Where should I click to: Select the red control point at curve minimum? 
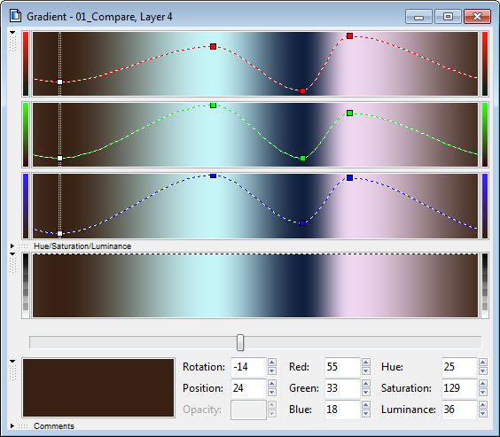tap(302, 91)
